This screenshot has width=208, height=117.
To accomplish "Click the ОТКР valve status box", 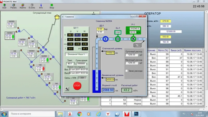I will point(118,32).
